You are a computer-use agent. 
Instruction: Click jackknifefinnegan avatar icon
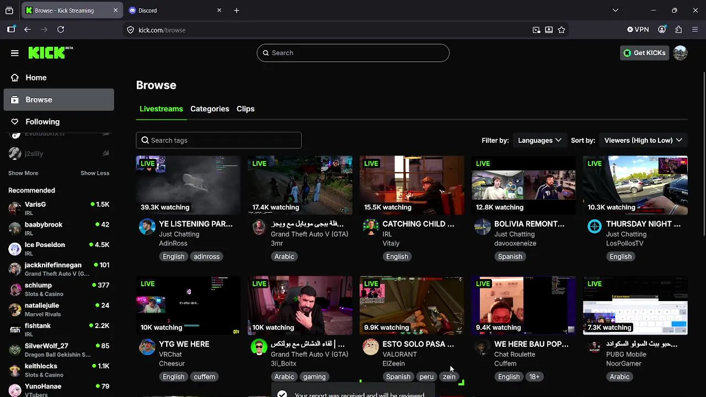[x=15, y=269]
